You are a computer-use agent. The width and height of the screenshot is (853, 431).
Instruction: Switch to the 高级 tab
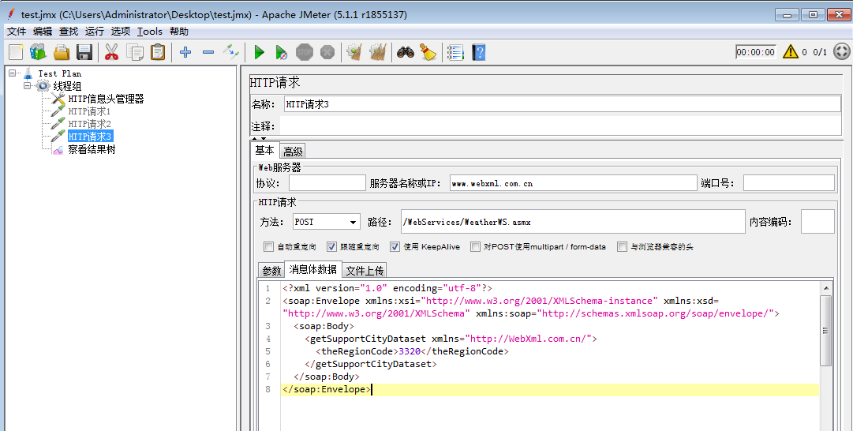tap(293, 152)
